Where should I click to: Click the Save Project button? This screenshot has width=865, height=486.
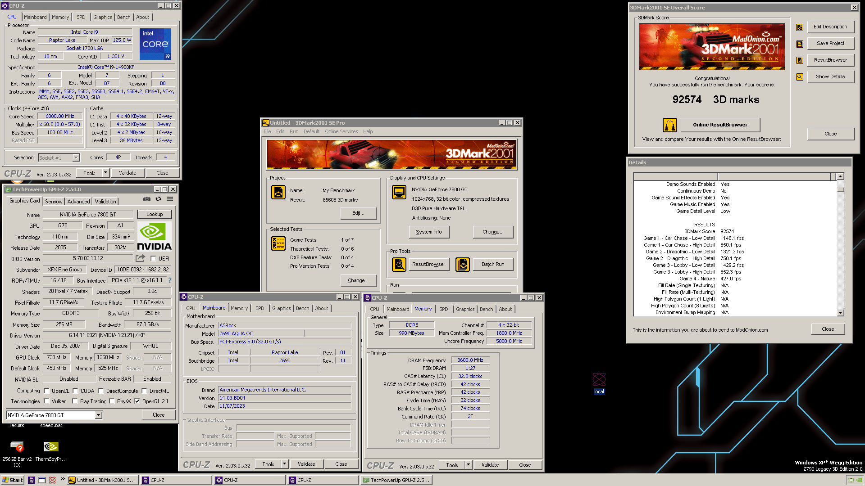(x=830, y=43)
